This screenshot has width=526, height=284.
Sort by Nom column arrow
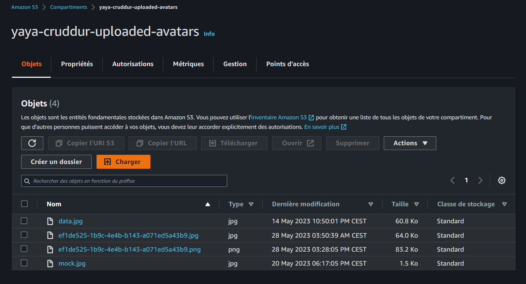pyautogui.click(x=208, y=204)
